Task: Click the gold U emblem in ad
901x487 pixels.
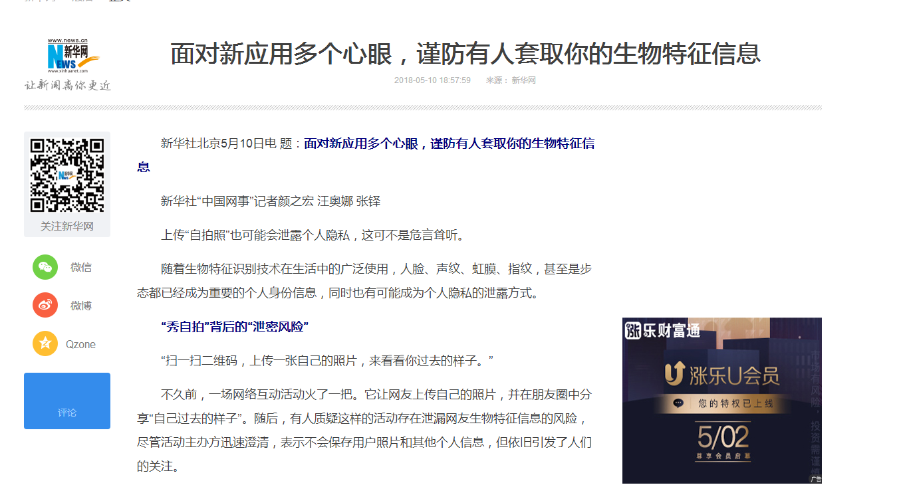Action: point(675,375)
